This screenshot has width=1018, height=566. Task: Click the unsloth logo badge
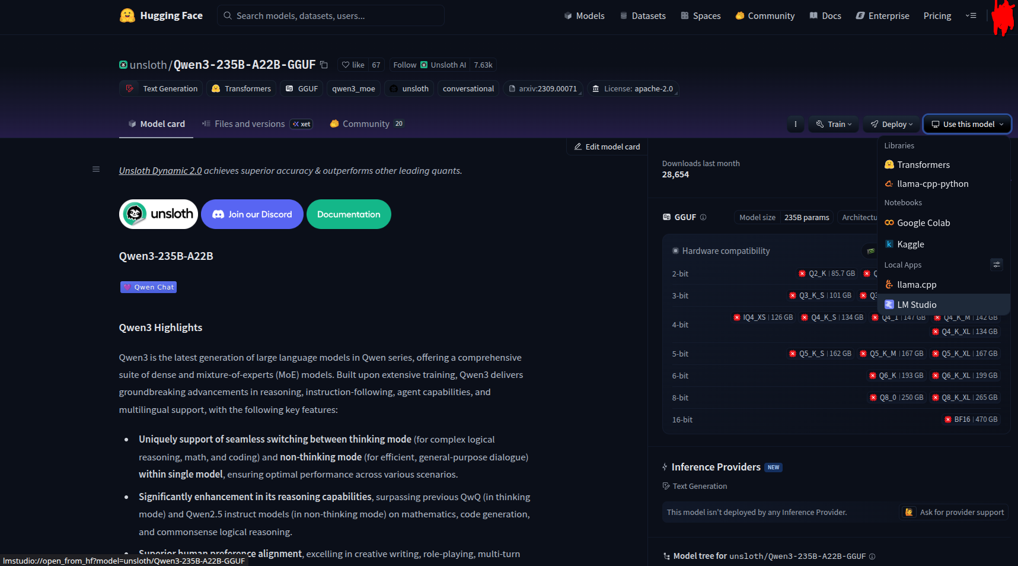pos(158,214)
